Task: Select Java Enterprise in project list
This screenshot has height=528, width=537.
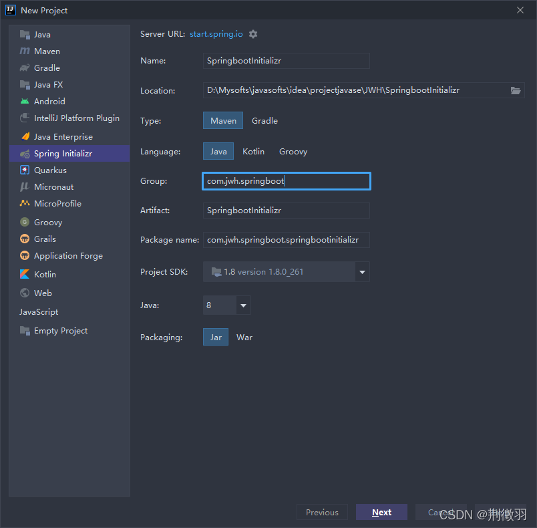Action: [x=63, y=137]
